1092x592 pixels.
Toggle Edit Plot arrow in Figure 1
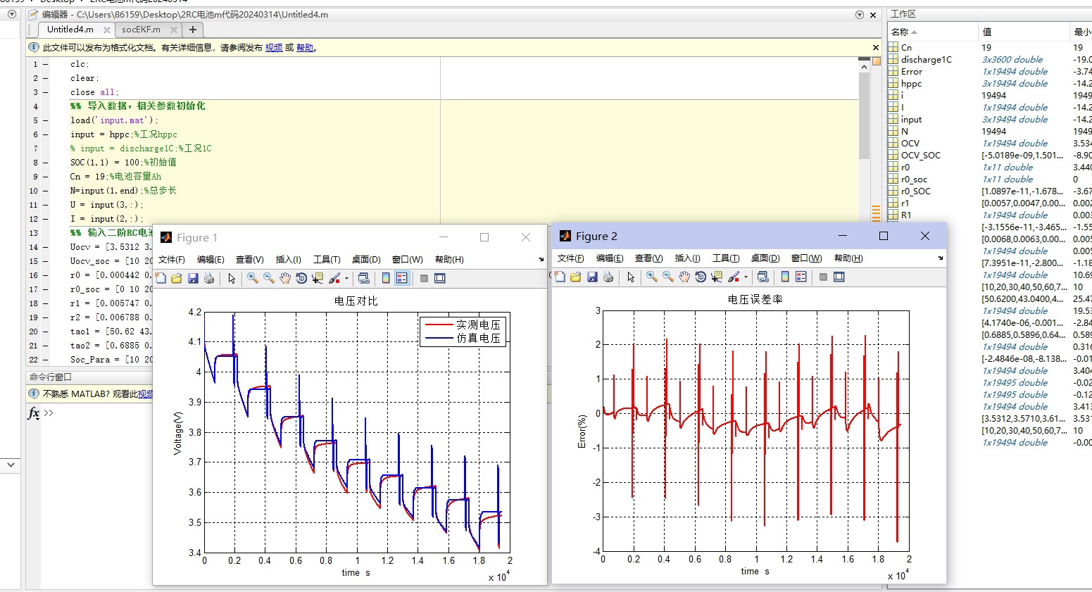pyautogui.click(x=232, y=279)
